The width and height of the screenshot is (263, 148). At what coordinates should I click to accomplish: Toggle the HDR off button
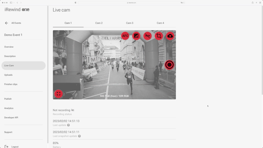coord(147,36)
